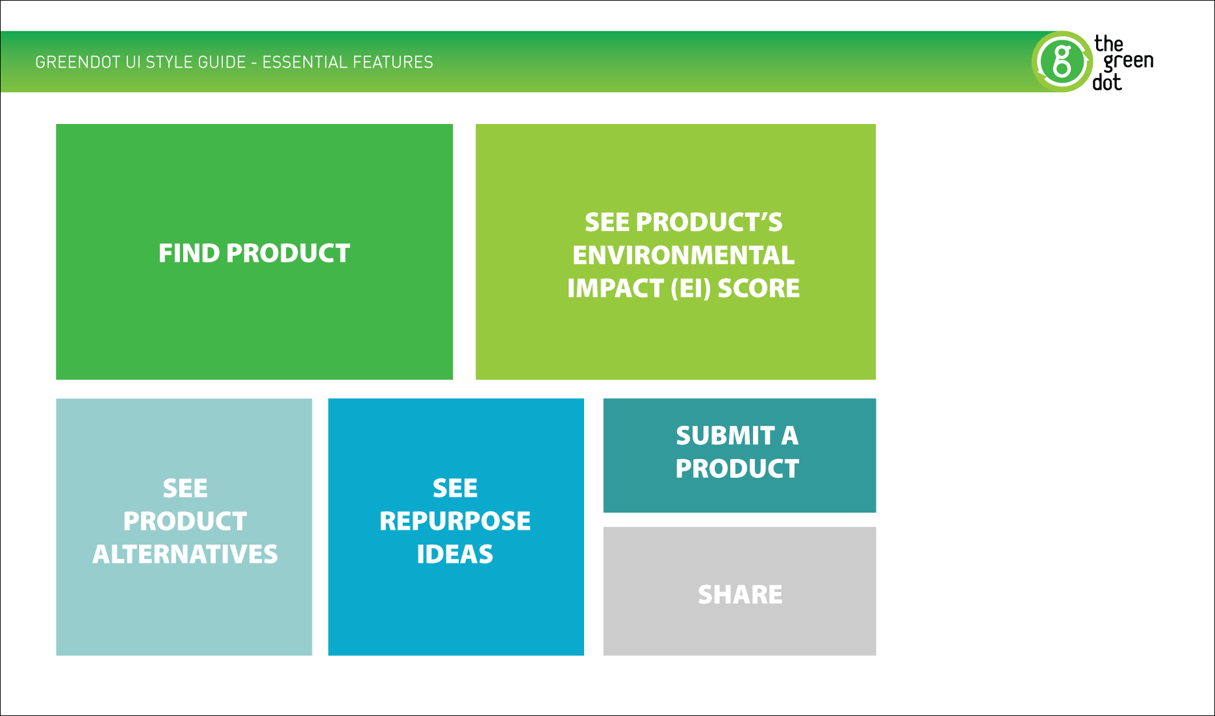The image size is (1215, 716).
Task: Select the SEE PRODUCT ALTERNATIVES tile
Action: [184, 527]
